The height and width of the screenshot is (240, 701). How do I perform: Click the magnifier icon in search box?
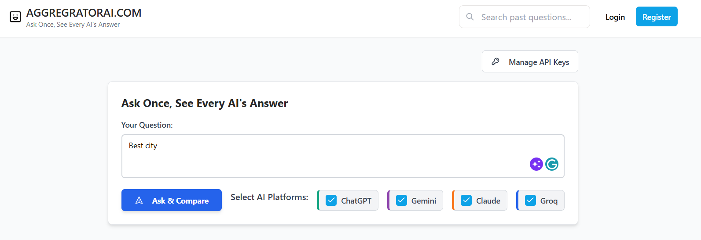[x=470, y=17]
